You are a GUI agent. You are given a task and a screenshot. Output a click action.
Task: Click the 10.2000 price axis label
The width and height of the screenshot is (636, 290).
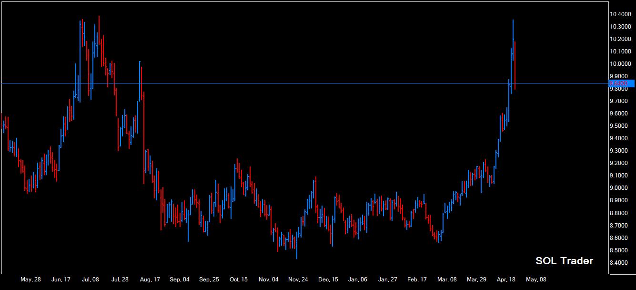pyautogui.click(x=620, y=39)
